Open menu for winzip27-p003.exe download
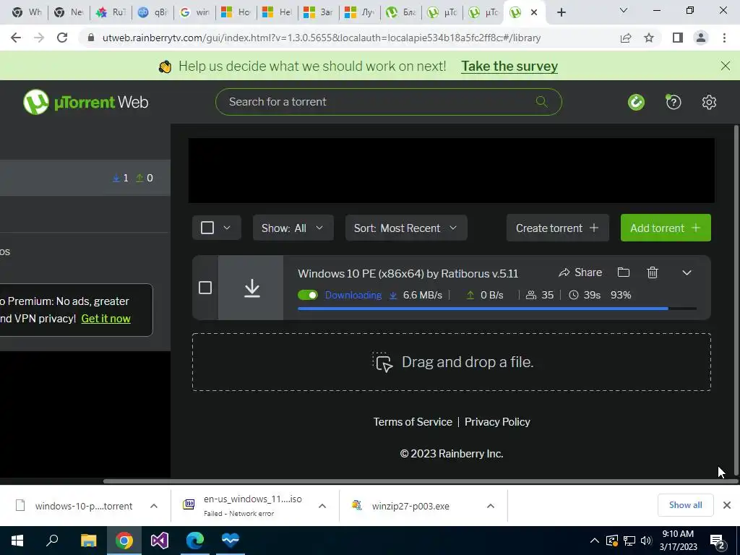The width and height of the screenshot is (740, 555). (x=491, y=506)
